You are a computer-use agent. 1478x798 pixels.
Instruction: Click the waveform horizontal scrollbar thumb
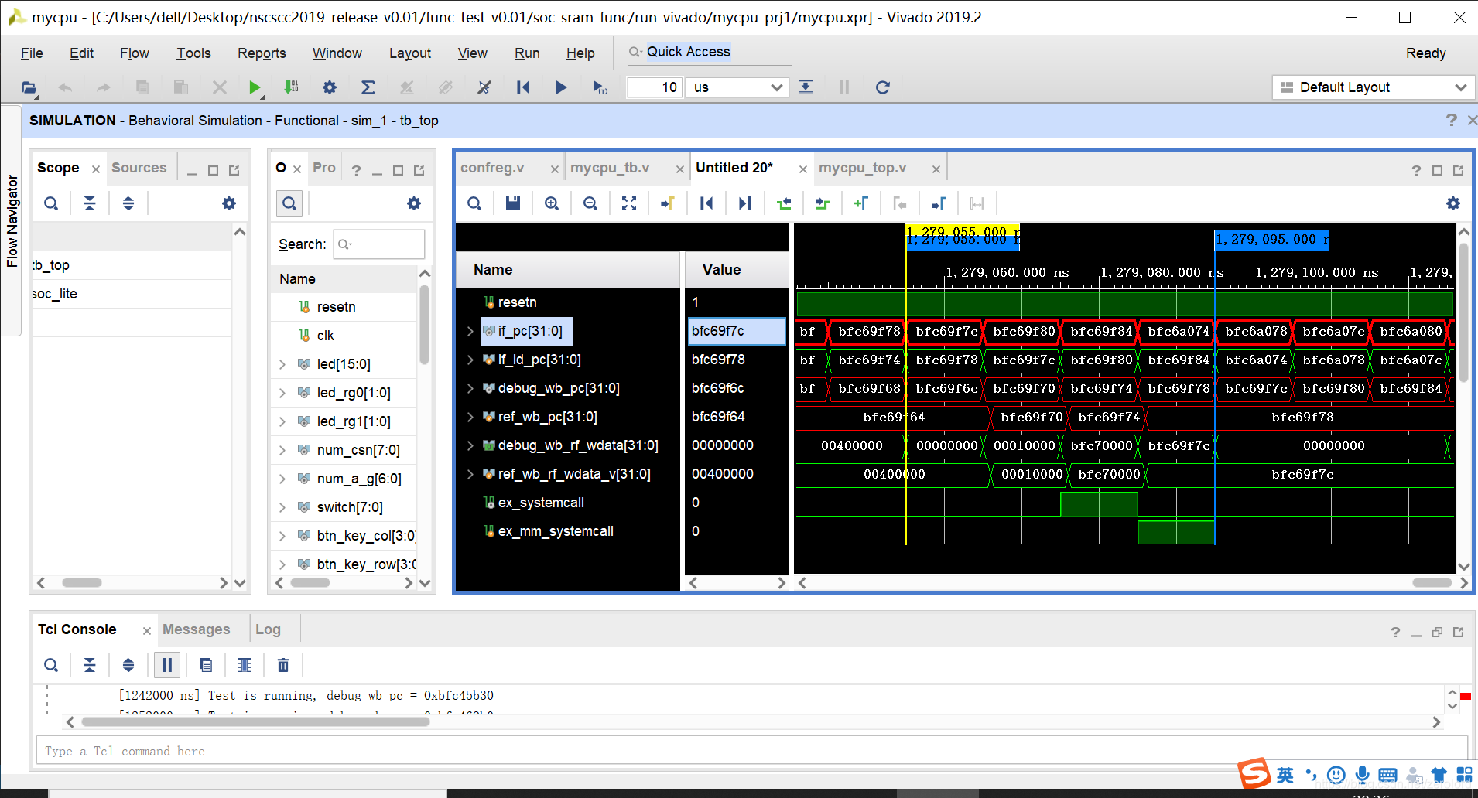(1432, 583)
